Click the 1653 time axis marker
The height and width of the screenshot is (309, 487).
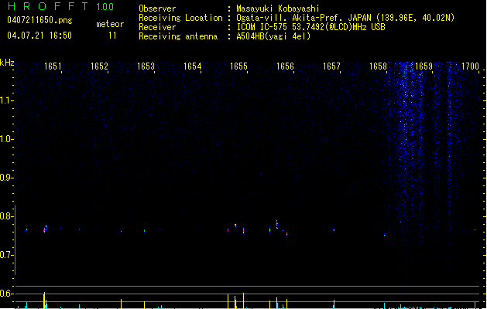[146, 66]
